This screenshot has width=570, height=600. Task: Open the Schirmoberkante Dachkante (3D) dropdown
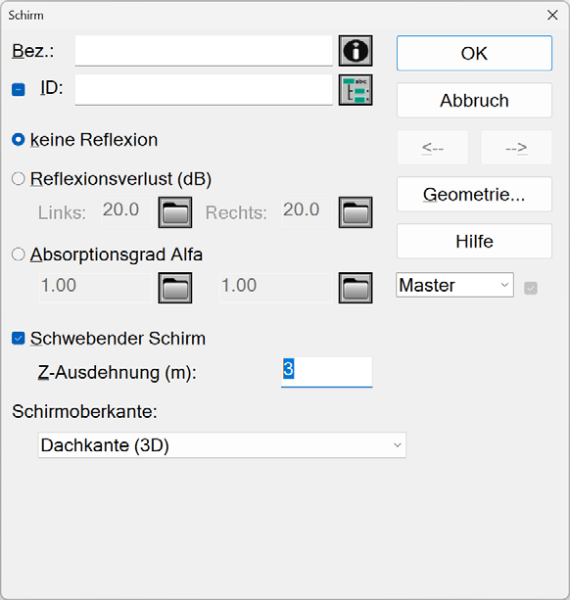click(222, 445)
